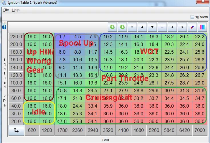
Task: Click the axis swap arrow button bottom-left
Action: click(x=16, y=130)
